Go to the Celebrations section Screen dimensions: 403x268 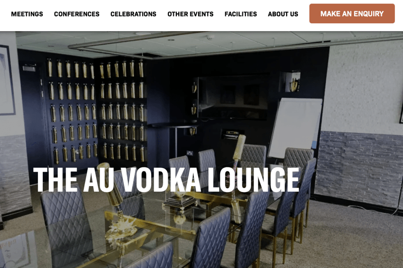(133, 14)
